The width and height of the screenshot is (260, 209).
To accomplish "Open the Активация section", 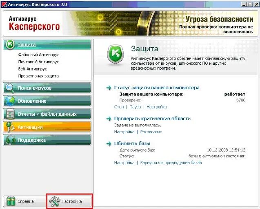I will (47, 127).
